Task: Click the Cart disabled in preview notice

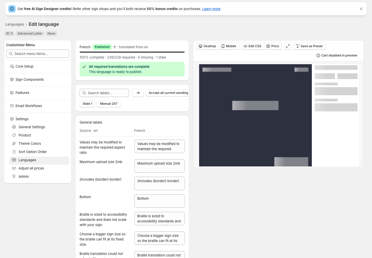Action: [x=337, y=55]
